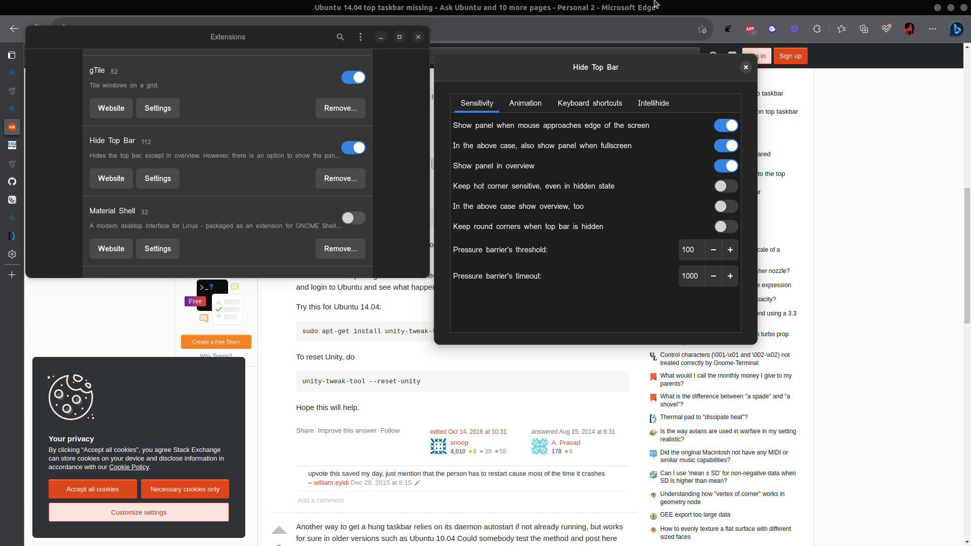Click Accept all cookies button
This screenshot has width=971, height=546.
point(93,489)
